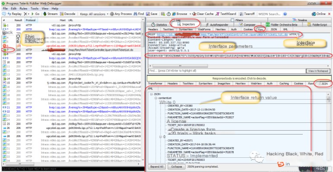Collapse the tree node above CREATED_BY=65571

tap(161, 137)
